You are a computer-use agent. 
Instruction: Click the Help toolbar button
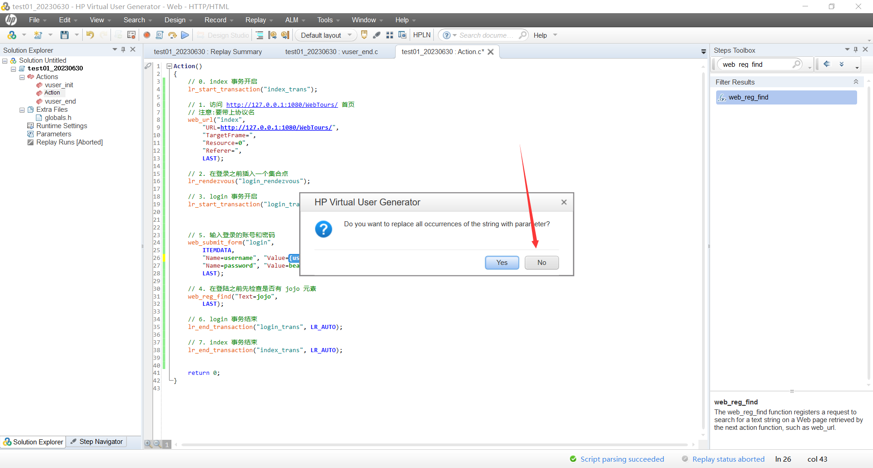540,35
